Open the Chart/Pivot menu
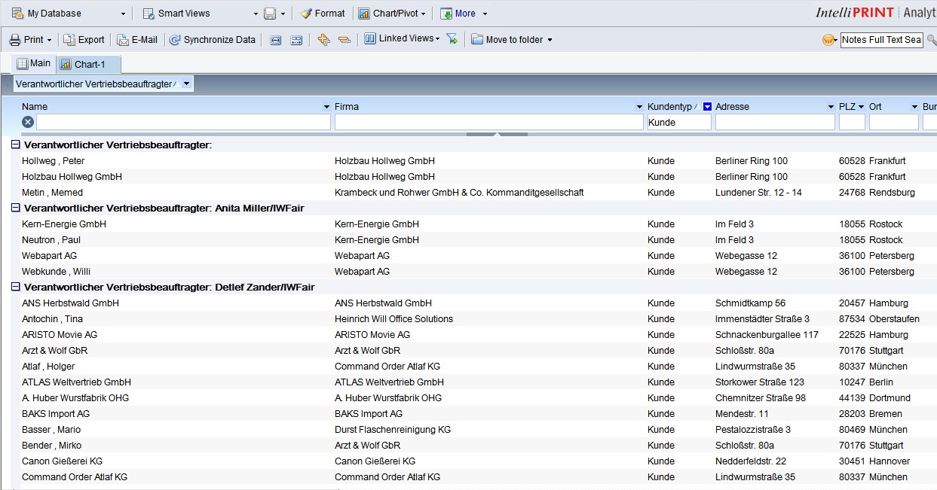The height and width of the screenshot is (490, 937). pos(392,14)
